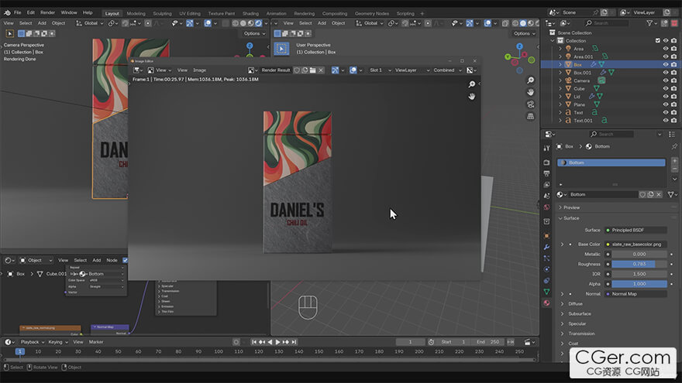Image resolution: width=682 pixels, height=383 pixels.
Task: Switch perspective/orthographic grid gizmo in right viewport
Action: pos(531,116)
